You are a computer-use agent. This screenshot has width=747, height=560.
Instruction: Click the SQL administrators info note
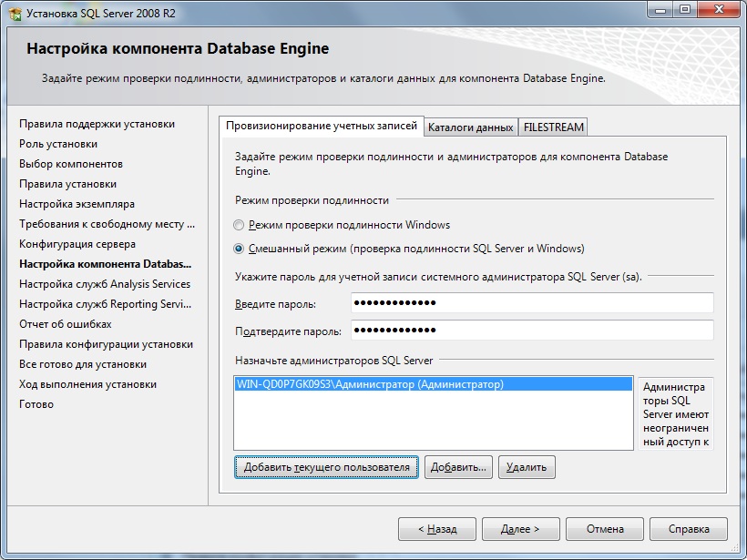tap(676, 413)
